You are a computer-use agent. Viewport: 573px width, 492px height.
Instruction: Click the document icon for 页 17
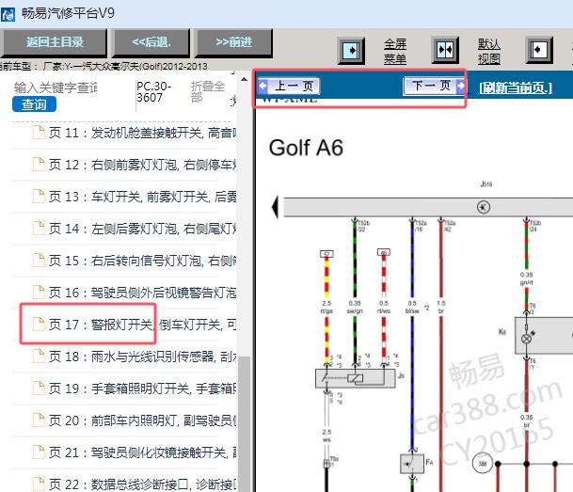pos(38,325)
